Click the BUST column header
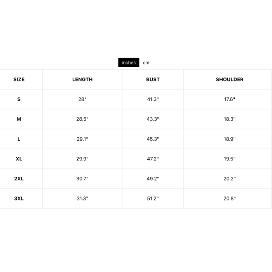 pyautogui.click(x=153, y=79)
